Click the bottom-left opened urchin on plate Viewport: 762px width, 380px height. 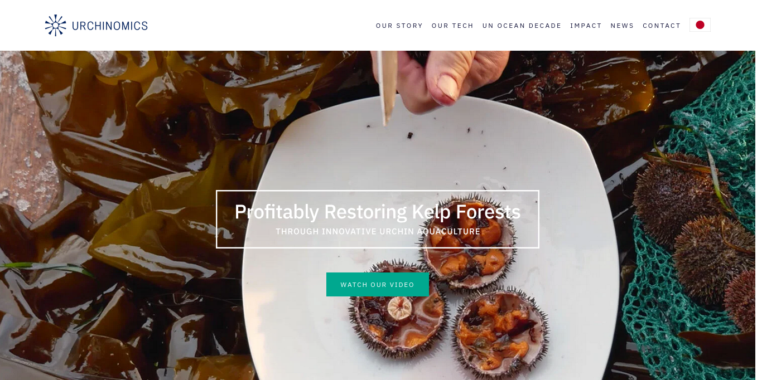(x=398, y=308)
